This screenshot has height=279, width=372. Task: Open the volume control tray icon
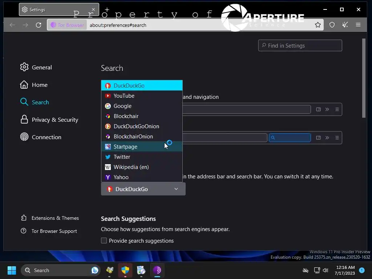(x=325, y=270)
